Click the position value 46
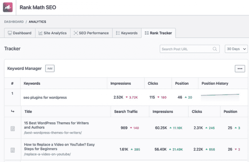The image size is (249, 162). tap(180, 97)
